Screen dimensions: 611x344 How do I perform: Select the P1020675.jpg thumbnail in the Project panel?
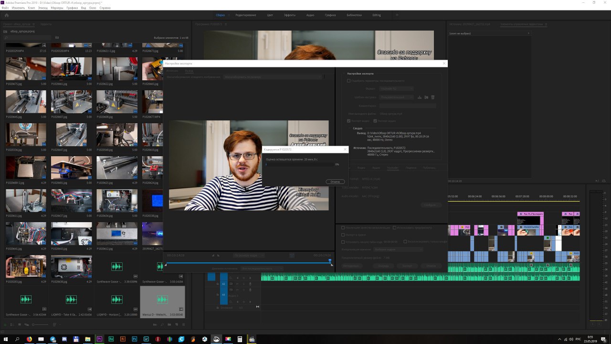click(26, 69)
